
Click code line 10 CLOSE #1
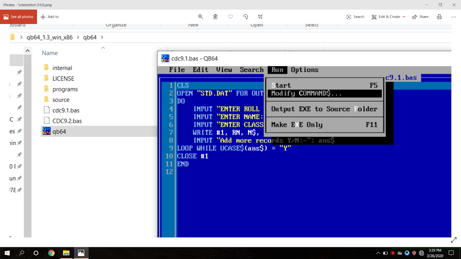(192, 156)
